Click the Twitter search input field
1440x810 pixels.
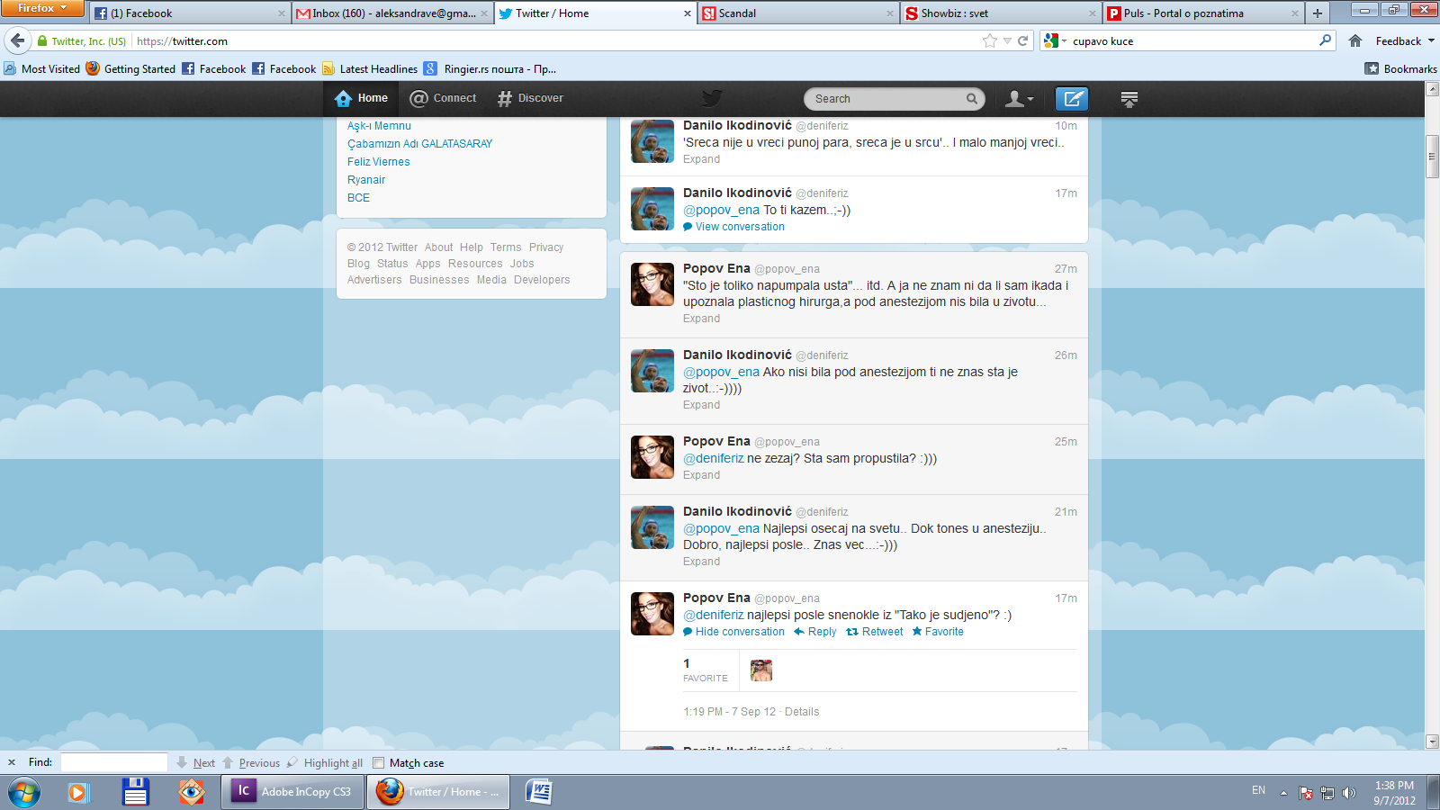[886, 99]
